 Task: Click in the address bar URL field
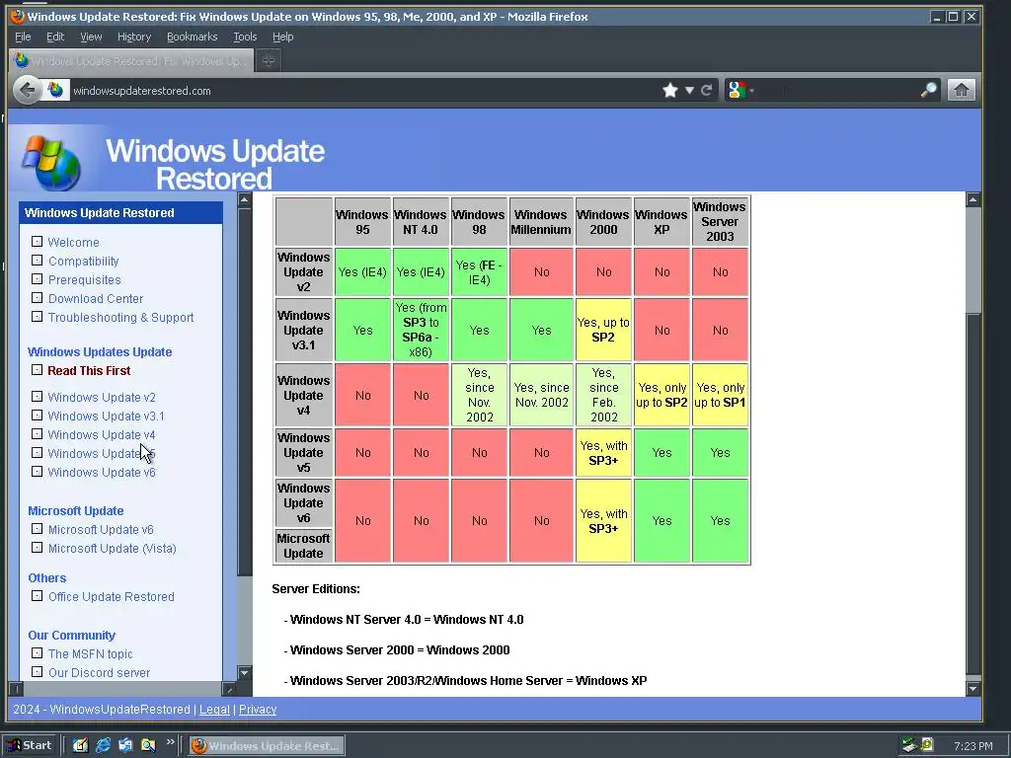pyautogui.click(x=361, y=90)
